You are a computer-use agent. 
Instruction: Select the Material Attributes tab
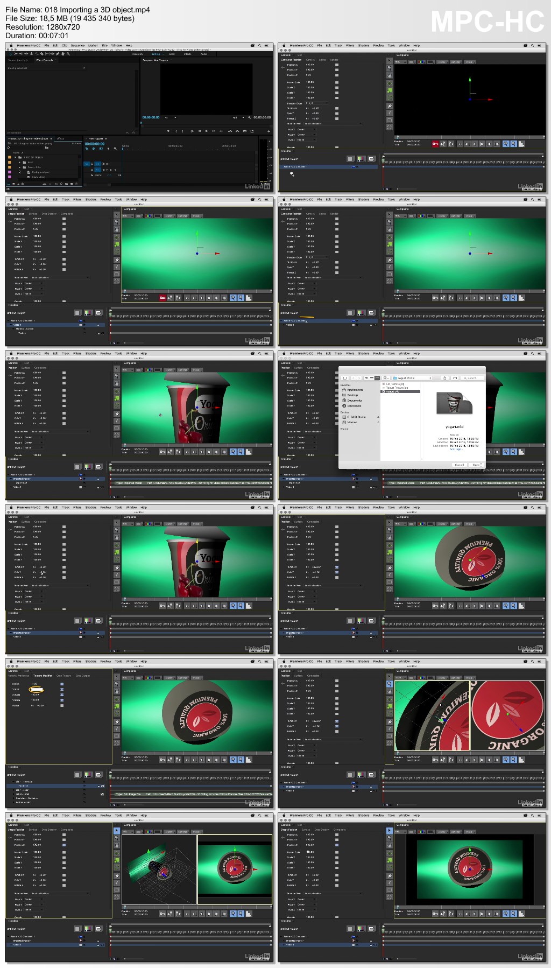pos(18,676)
